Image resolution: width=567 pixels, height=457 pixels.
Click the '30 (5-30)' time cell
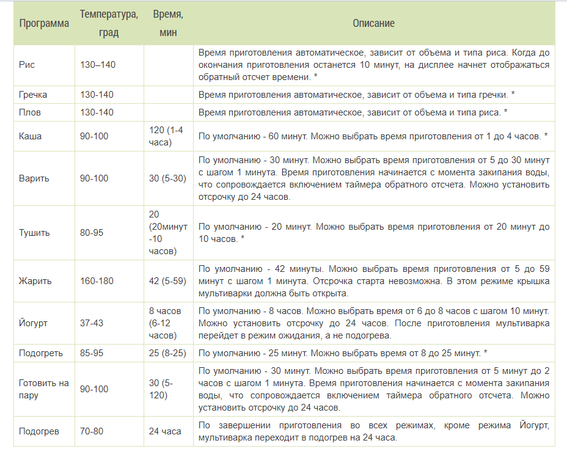click(x=169, y=178)
